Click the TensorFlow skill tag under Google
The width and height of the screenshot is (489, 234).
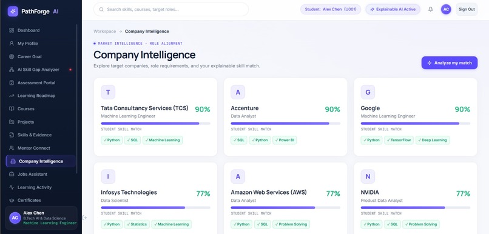pos(399,140)
